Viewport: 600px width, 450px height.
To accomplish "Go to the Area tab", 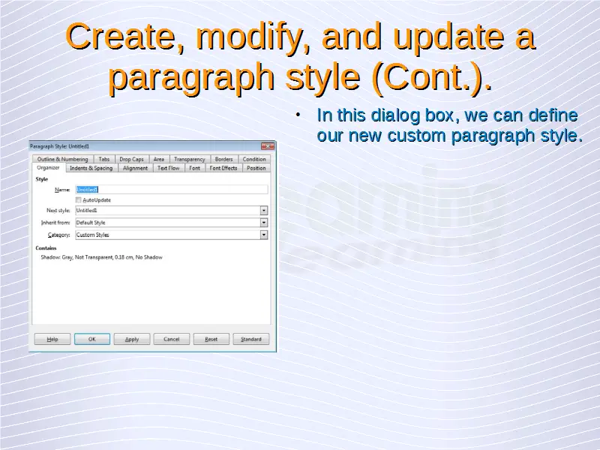I will pos(159,159).
